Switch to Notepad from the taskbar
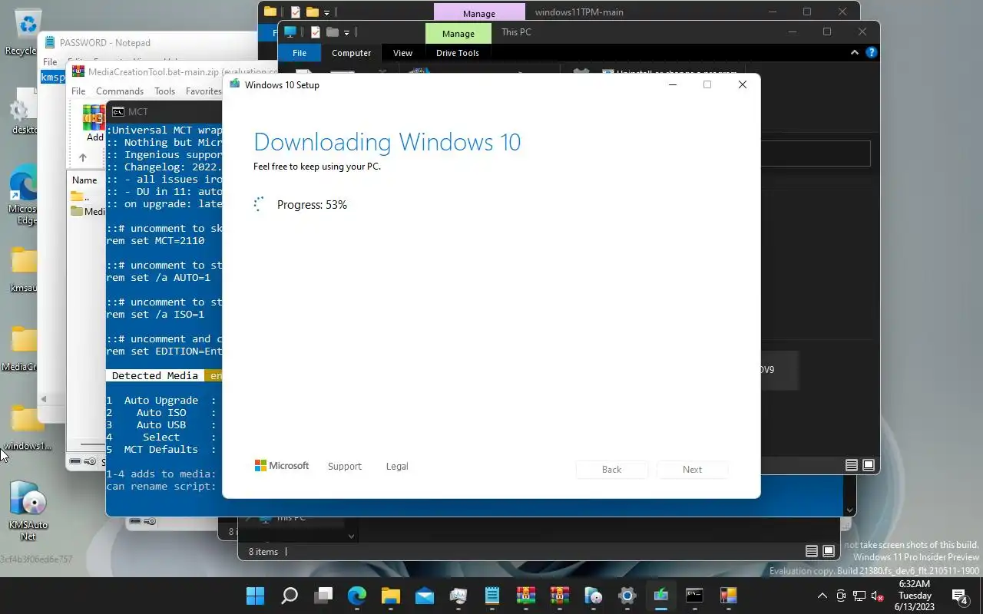 (x=492, y=596)
